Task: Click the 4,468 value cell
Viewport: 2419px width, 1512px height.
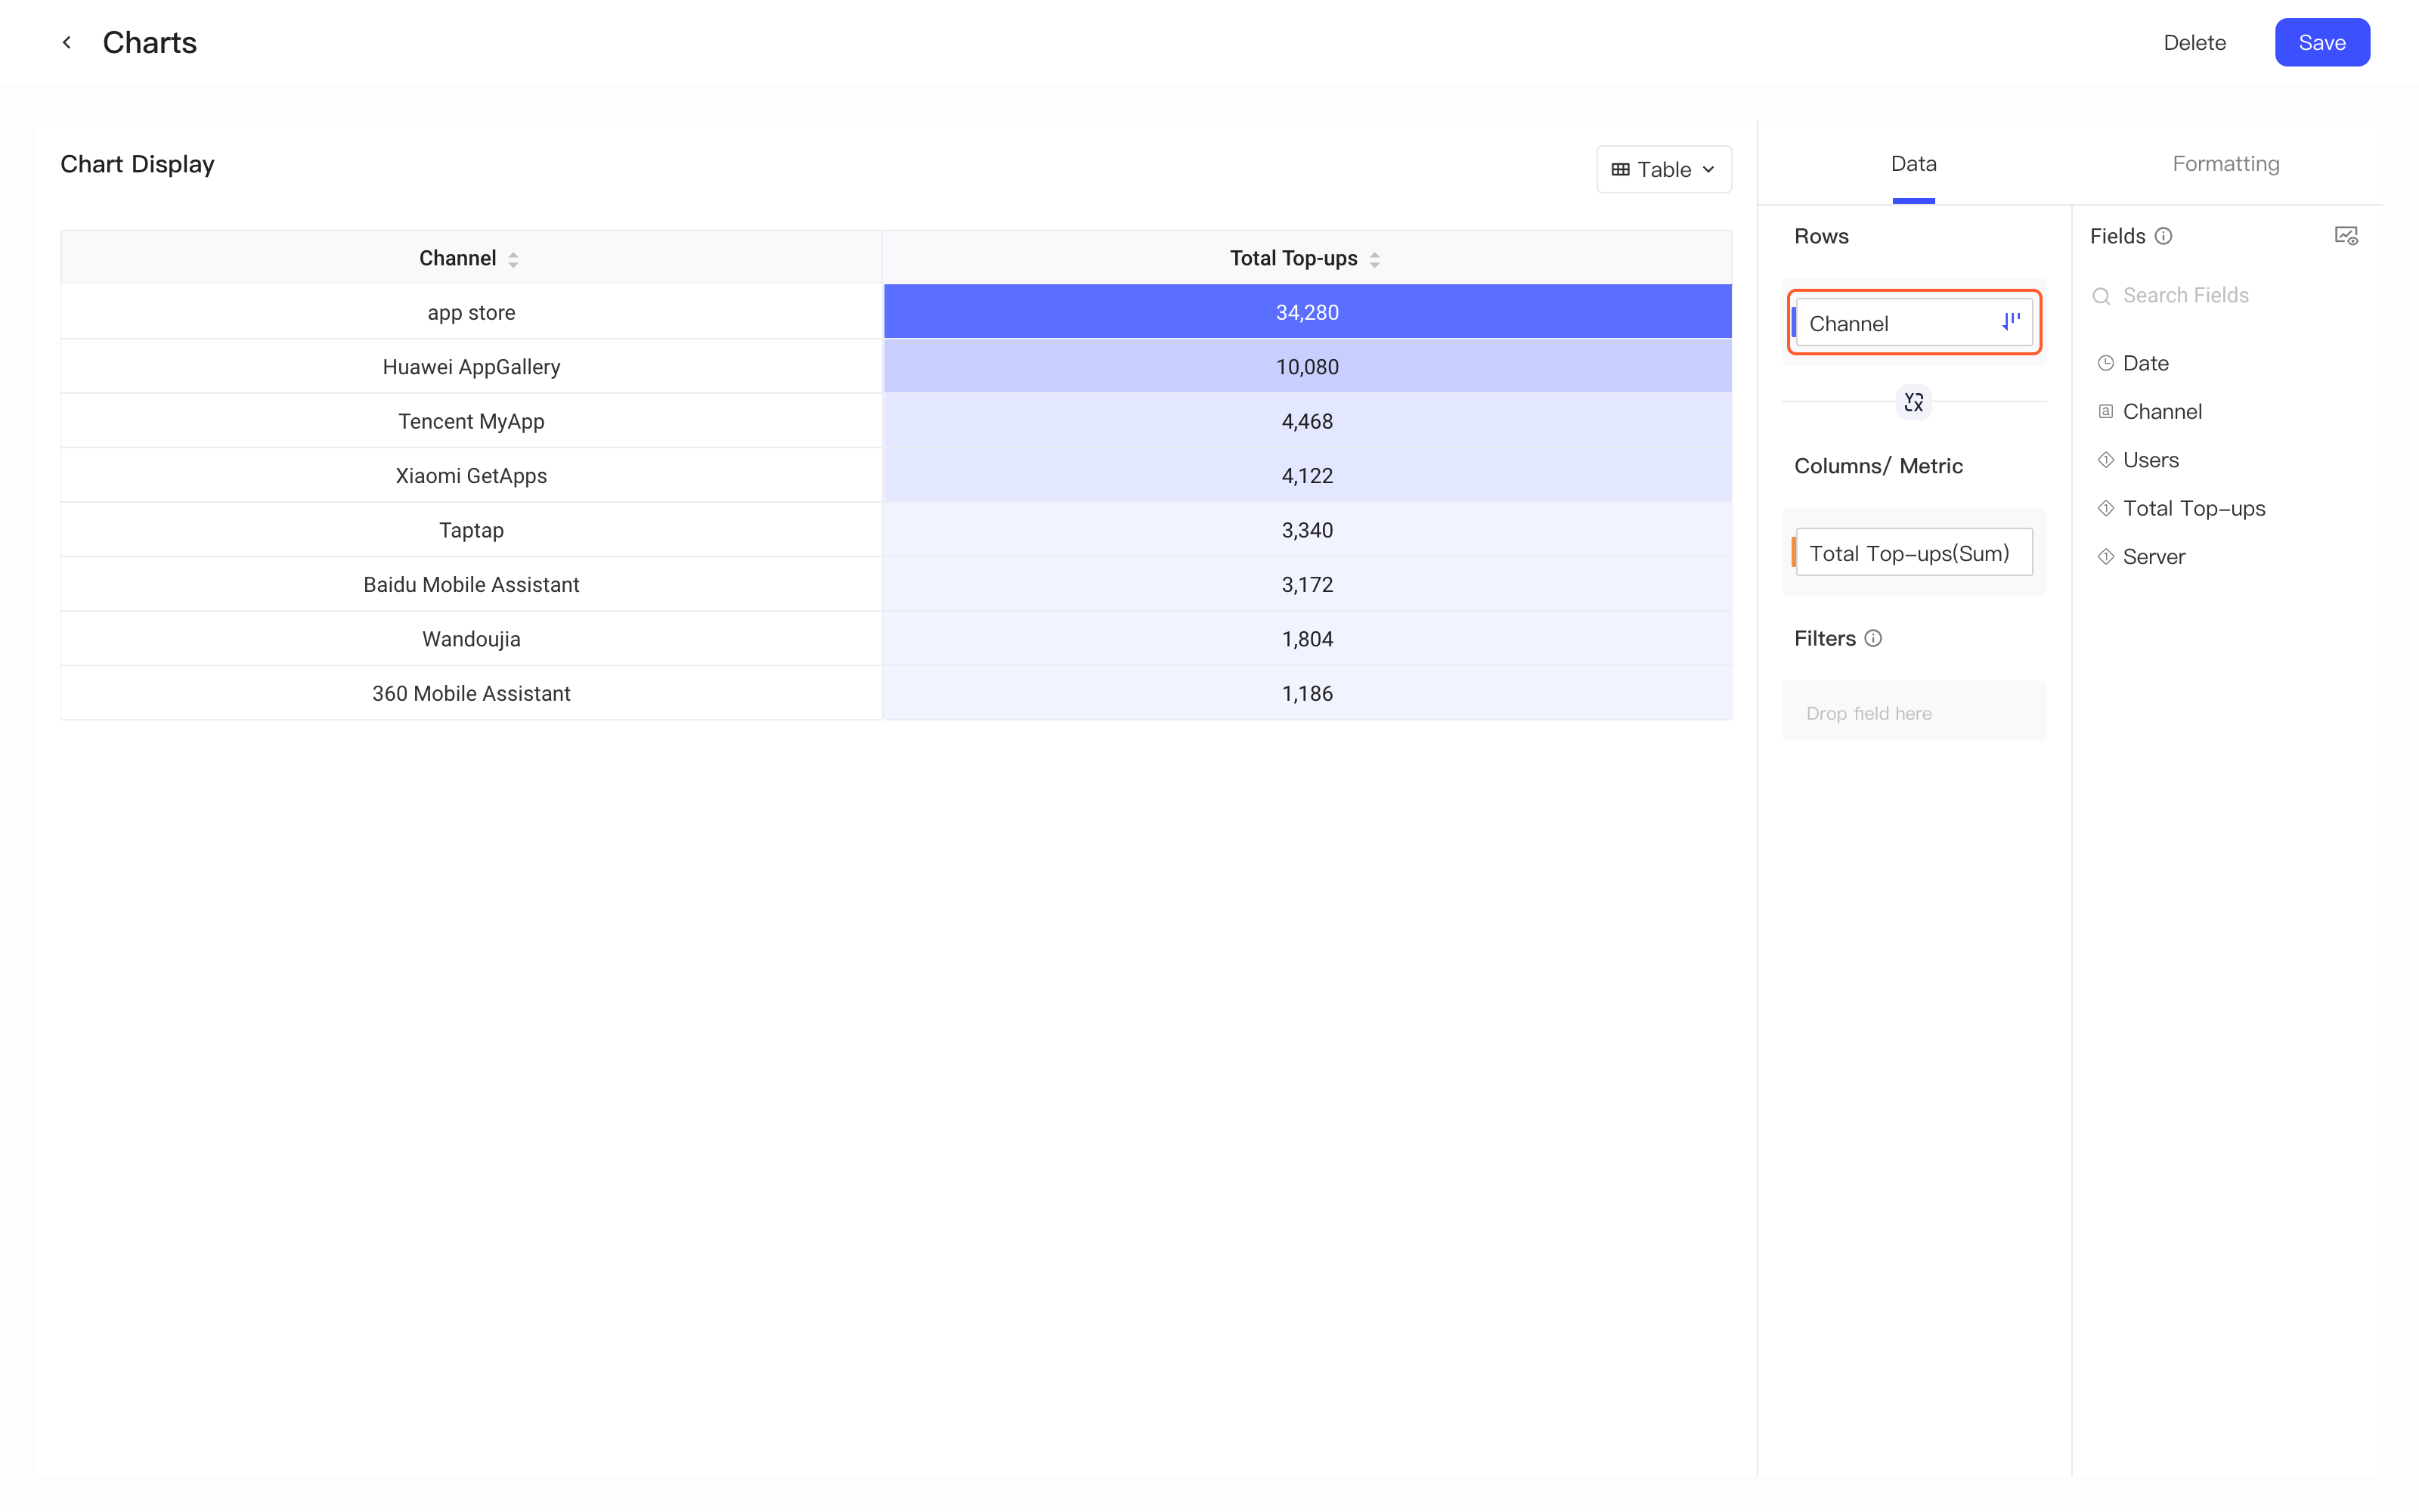Action: (x=1306, y=421)
